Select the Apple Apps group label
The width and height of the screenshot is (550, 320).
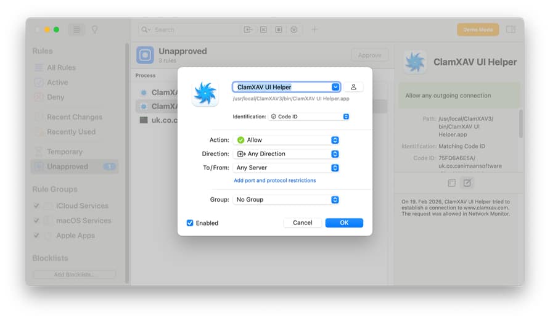(75, 236)
